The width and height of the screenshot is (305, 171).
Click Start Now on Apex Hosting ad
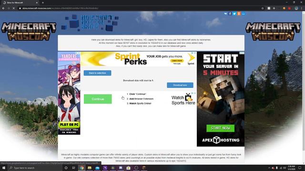point(220,128)
